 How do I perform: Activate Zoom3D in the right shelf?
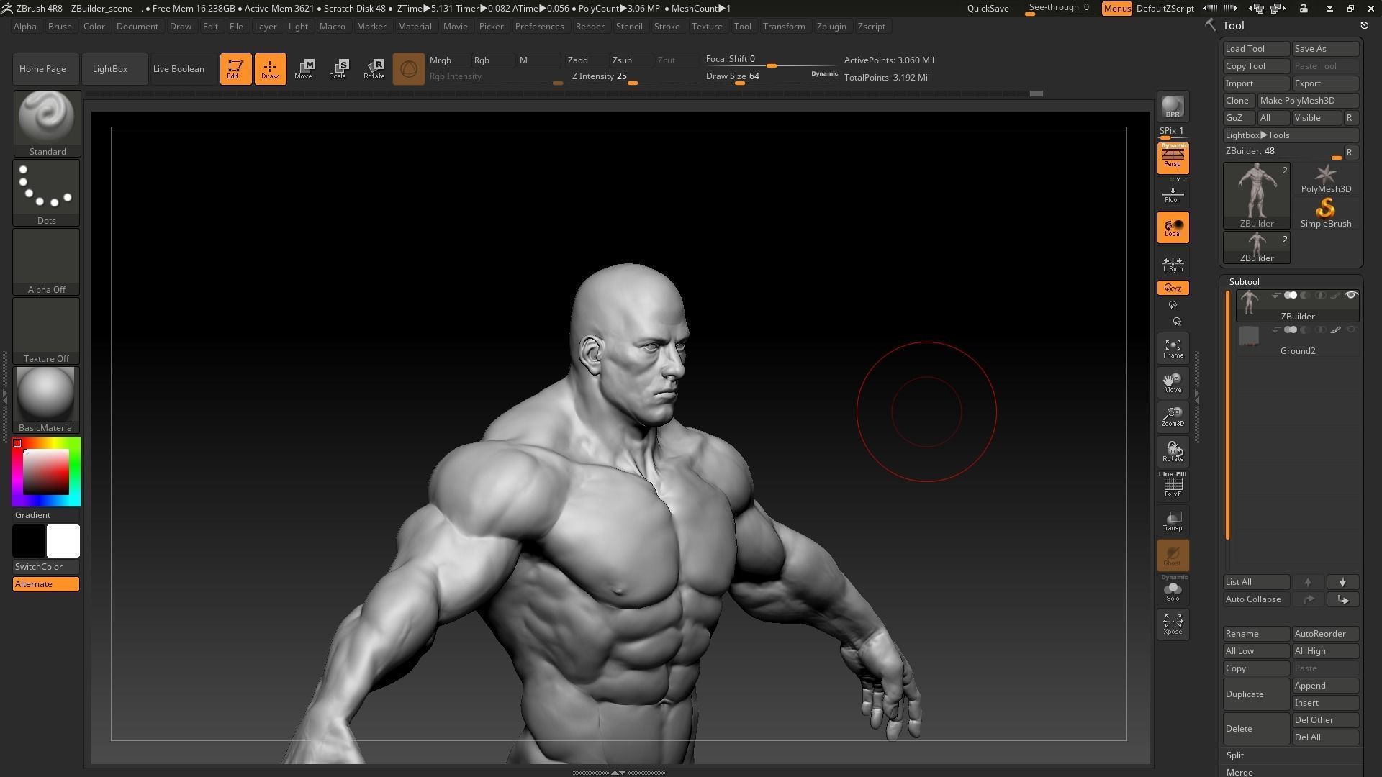(x=1173, y=417)
